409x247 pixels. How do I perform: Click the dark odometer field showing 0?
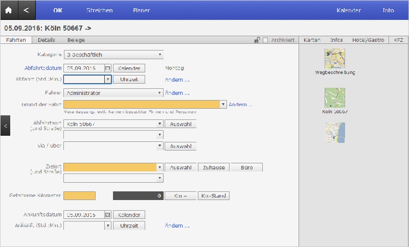point(138,196)
